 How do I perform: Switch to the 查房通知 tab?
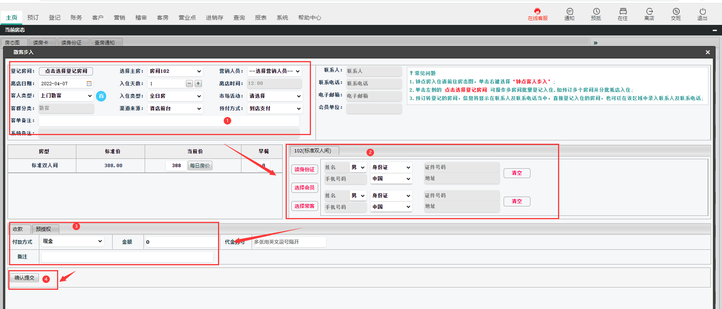coord(107,42)
